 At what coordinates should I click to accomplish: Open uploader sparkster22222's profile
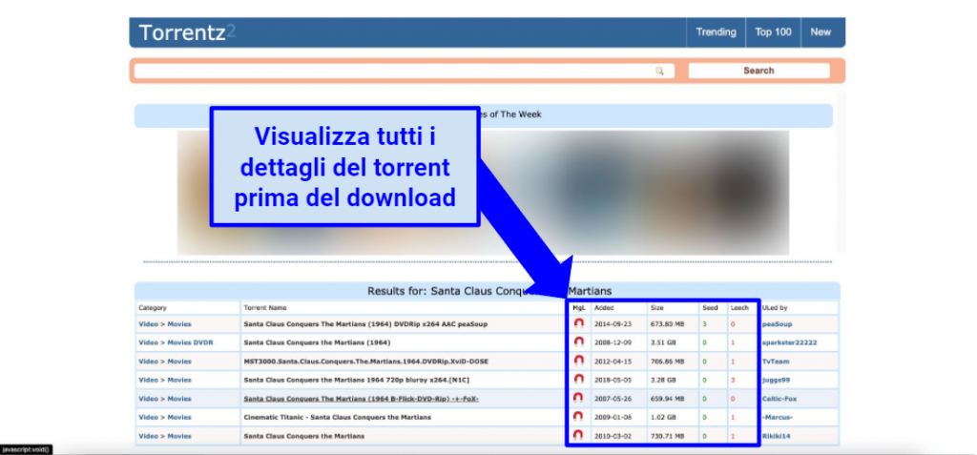[x=789, y=342]
